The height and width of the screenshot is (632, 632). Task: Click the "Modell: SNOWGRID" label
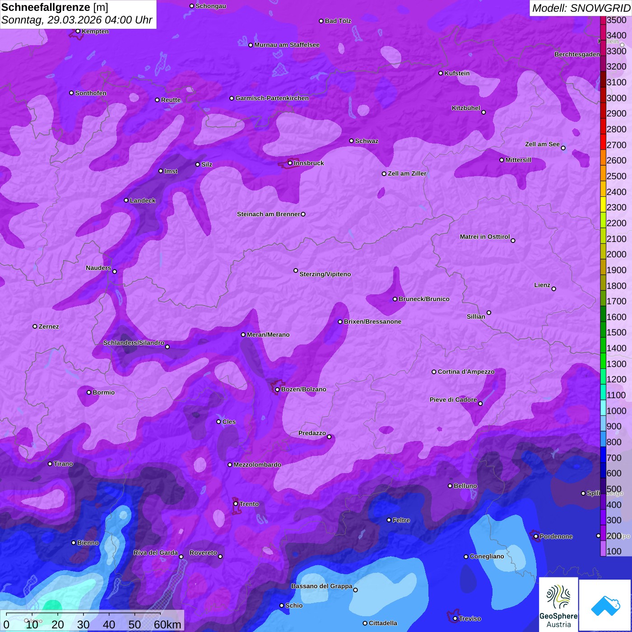[x=581, y=8]
